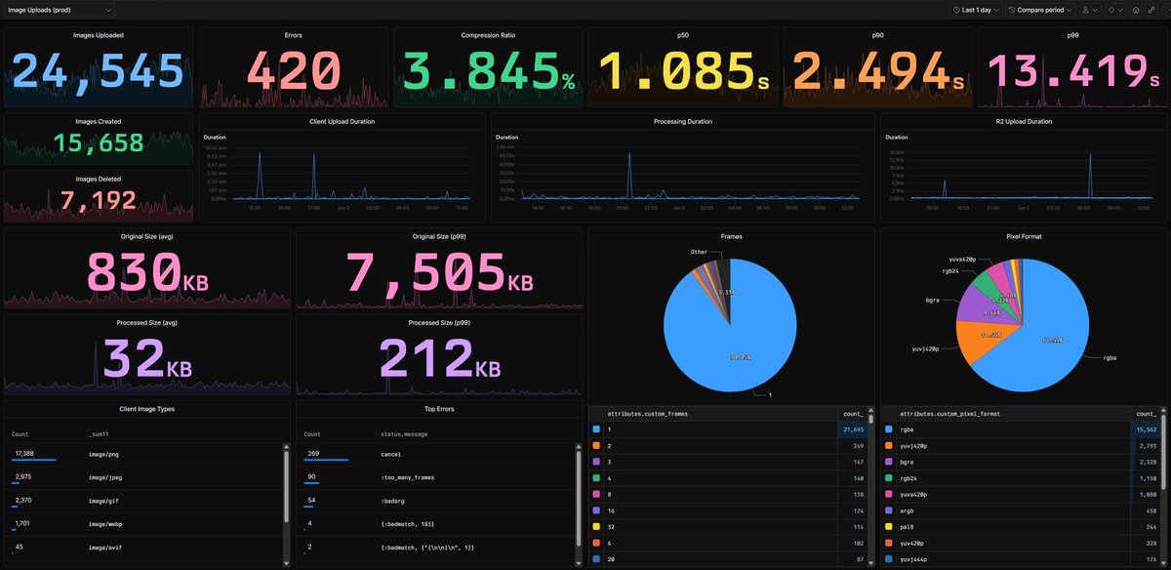Click the 15,562 count cell for rgba

pos(1144,429)
